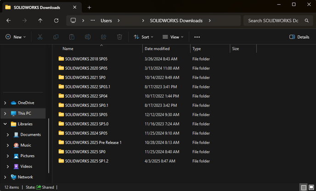Open the See more ellipsis menu
316x191 pixels.
pyautogui.click(x=197, y=37)
